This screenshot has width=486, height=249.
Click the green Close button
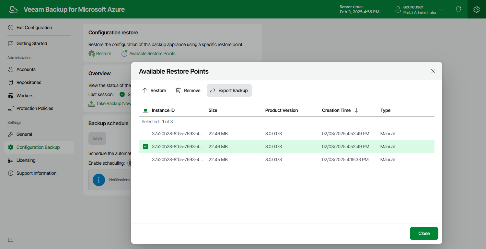click(x=424, y=233)
